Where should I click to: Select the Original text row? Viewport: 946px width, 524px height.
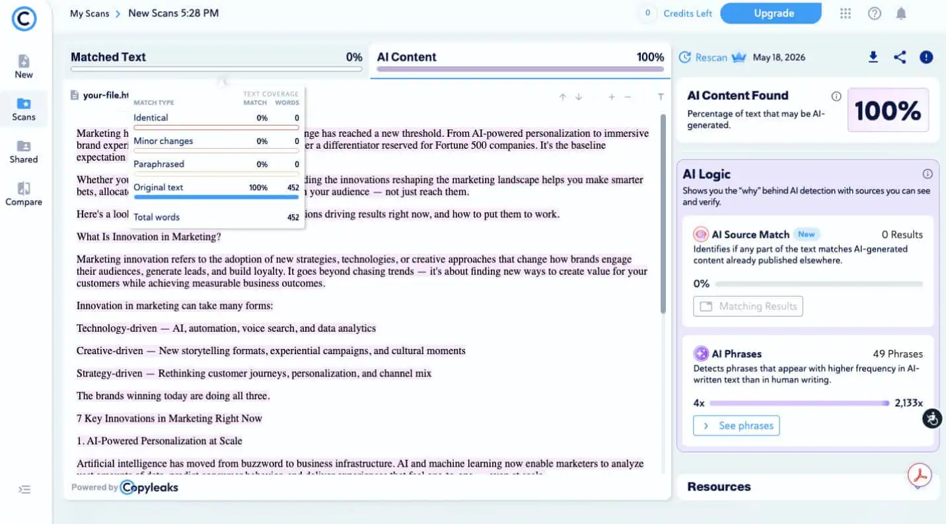216,189
